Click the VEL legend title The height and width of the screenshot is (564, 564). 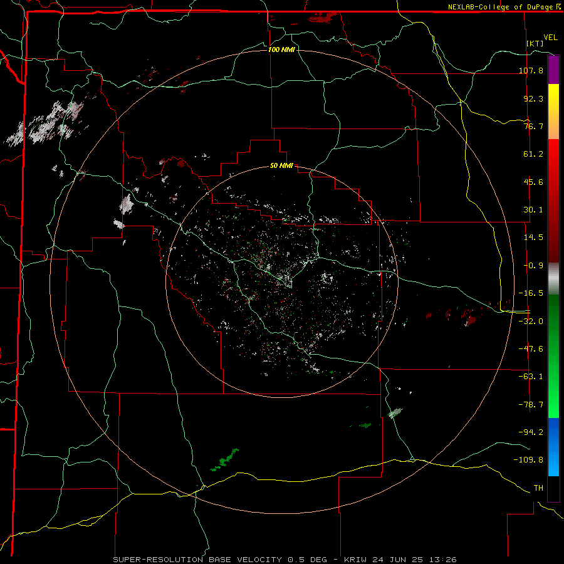tap(550, 38)
